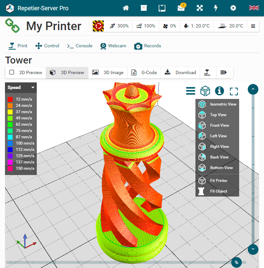The height and width of the screenshot is (268, 264).
Task: Open the messages envelope icon
Action: pos(181,8)
